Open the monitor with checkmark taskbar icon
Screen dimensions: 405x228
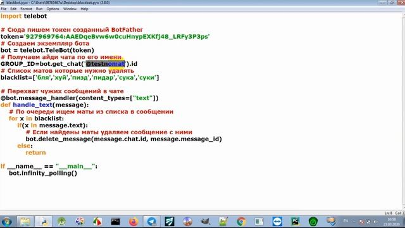(x=331, y=222)
